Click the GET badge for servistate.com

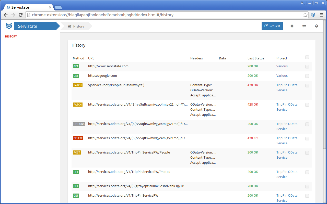click(x=76, y=66)
